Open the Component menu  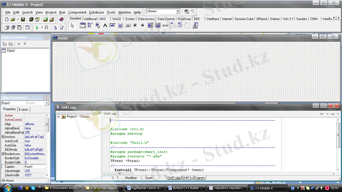tap(77, 12)
